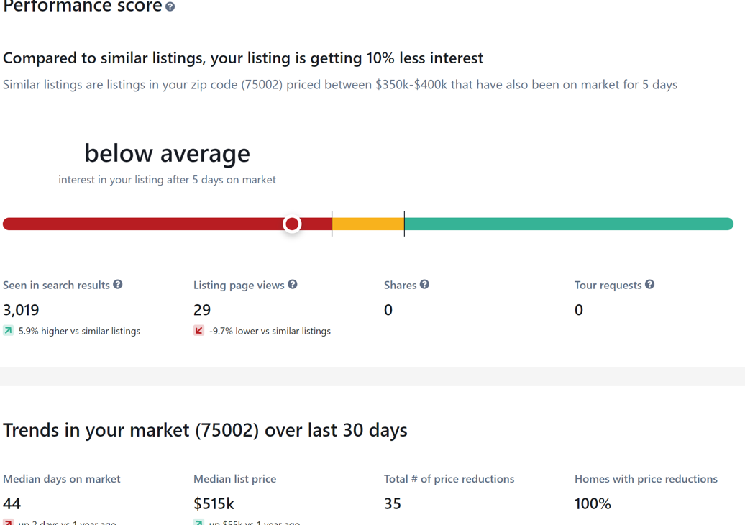The image size is (745, 525).
Task: Click the green above average segment
Action: pos(569,224)
